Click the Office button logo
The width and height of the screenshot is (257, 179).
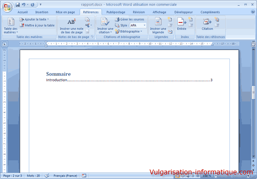click(7, 7)
